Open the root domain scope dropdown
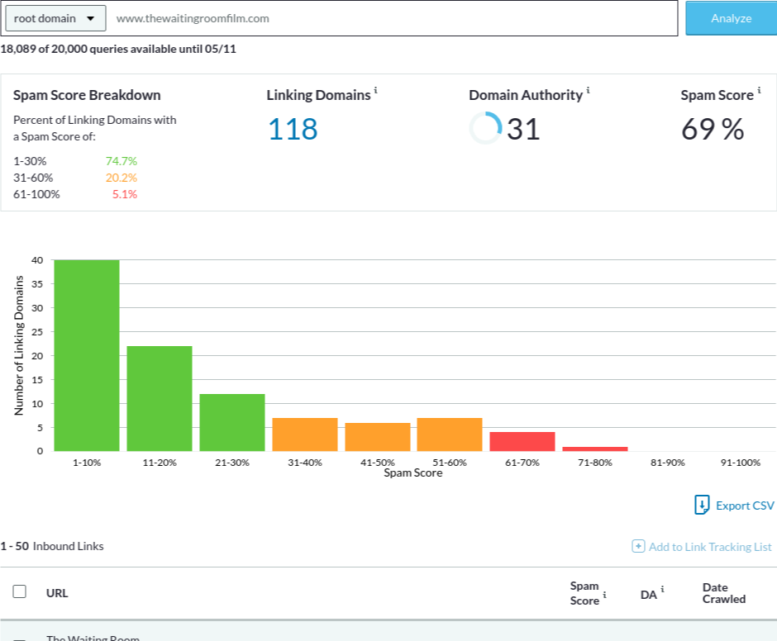The height and width of the screenshot is (641, 777). pos(55,18)
